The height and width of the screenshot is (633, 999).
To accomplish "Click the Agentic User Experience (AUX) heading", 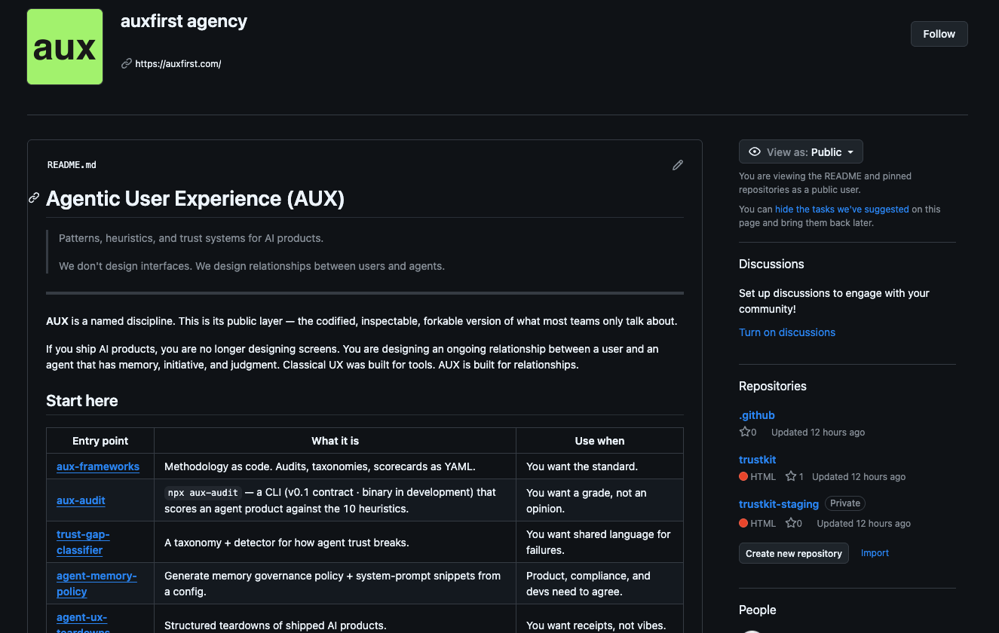I will [195, 199].
